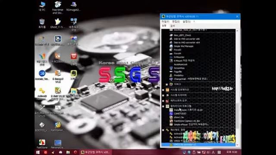Select the 'Simple ePlayer' list entry
This screenshot has width=276, height=155.
pos(191,124)
